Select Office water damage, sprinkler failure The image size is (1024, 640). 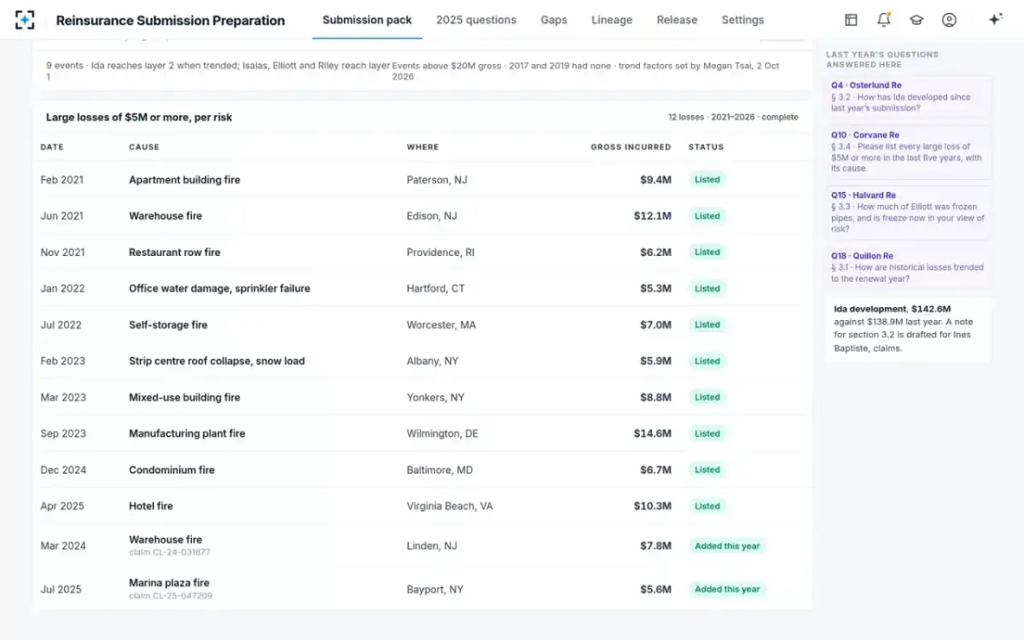422,288
